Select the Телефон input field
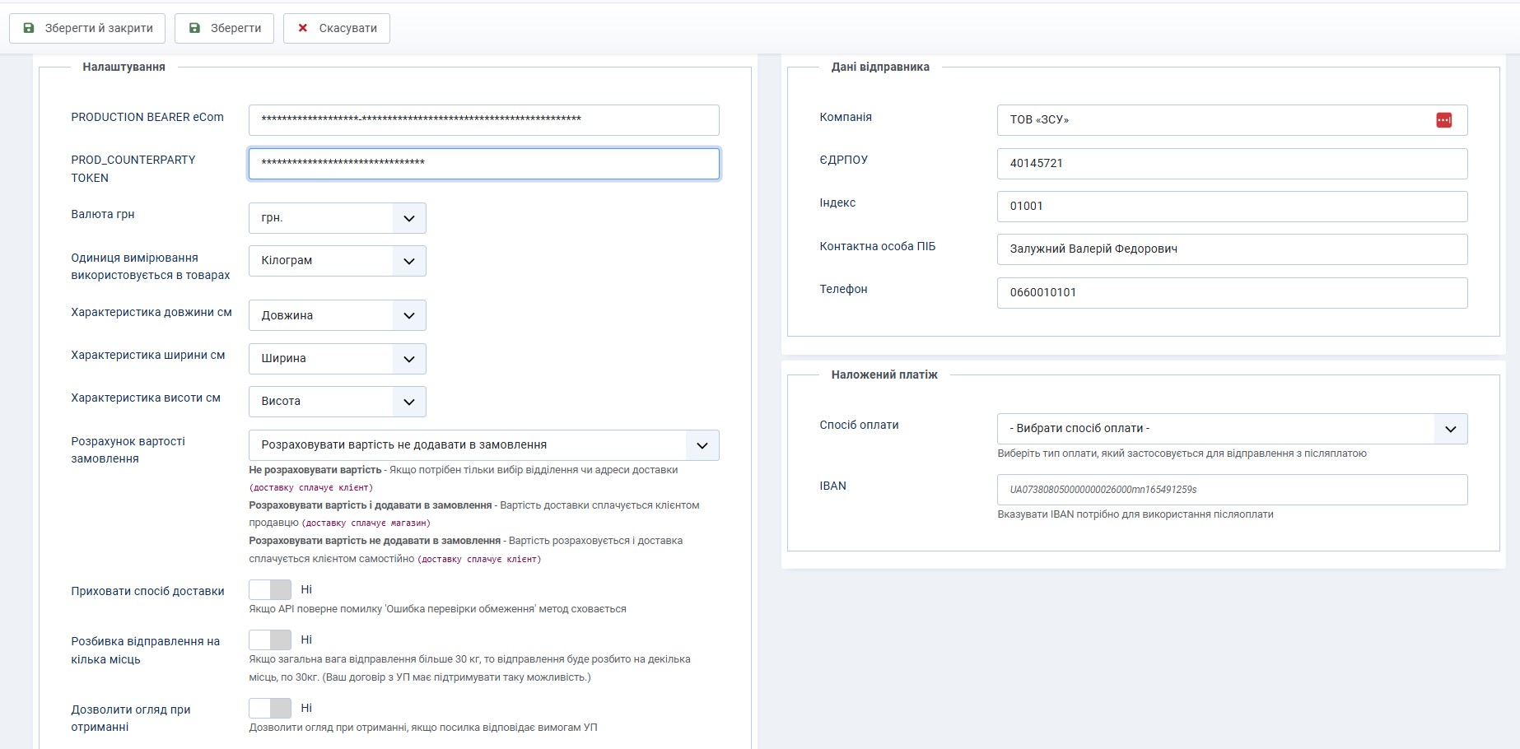 [x=1231, y=293]
